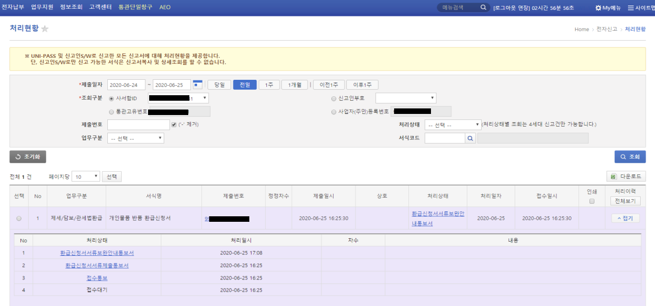Screen dimensions: 655x306
Task: Click the 전일 date range button
Action: [245, 85]
